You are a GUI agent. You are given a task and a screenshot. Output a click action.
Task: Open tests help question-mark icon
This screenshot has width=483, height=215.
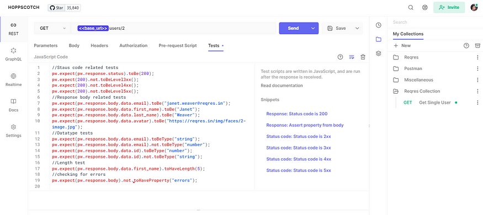tap(340, 57)
